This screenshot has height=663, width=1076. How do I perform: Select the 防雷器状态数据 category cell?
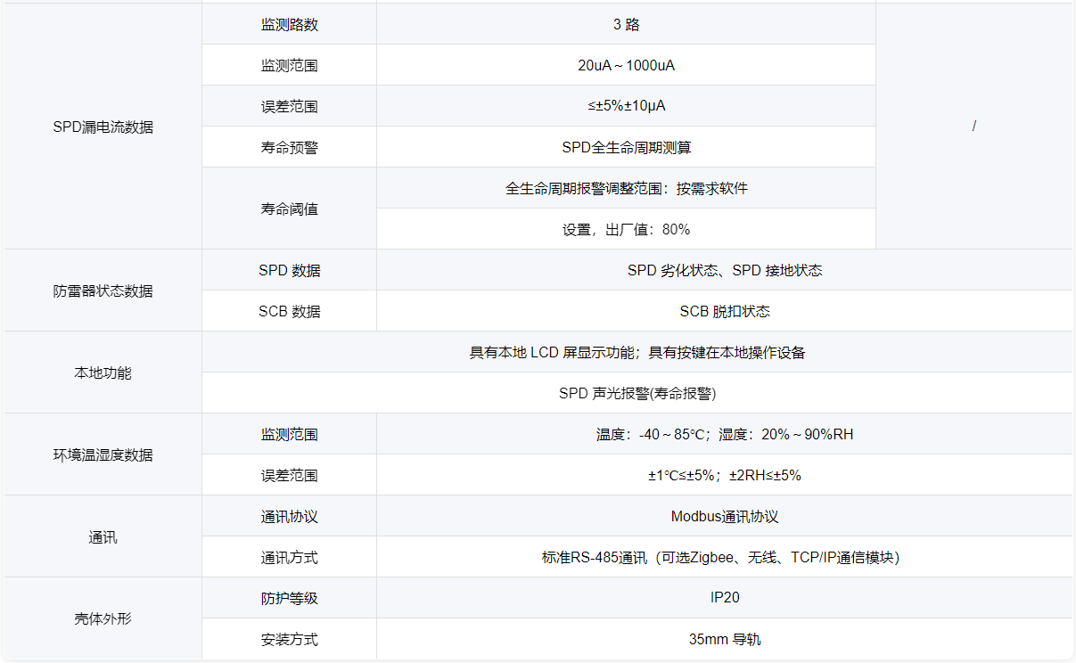click(x=103, y=291)
